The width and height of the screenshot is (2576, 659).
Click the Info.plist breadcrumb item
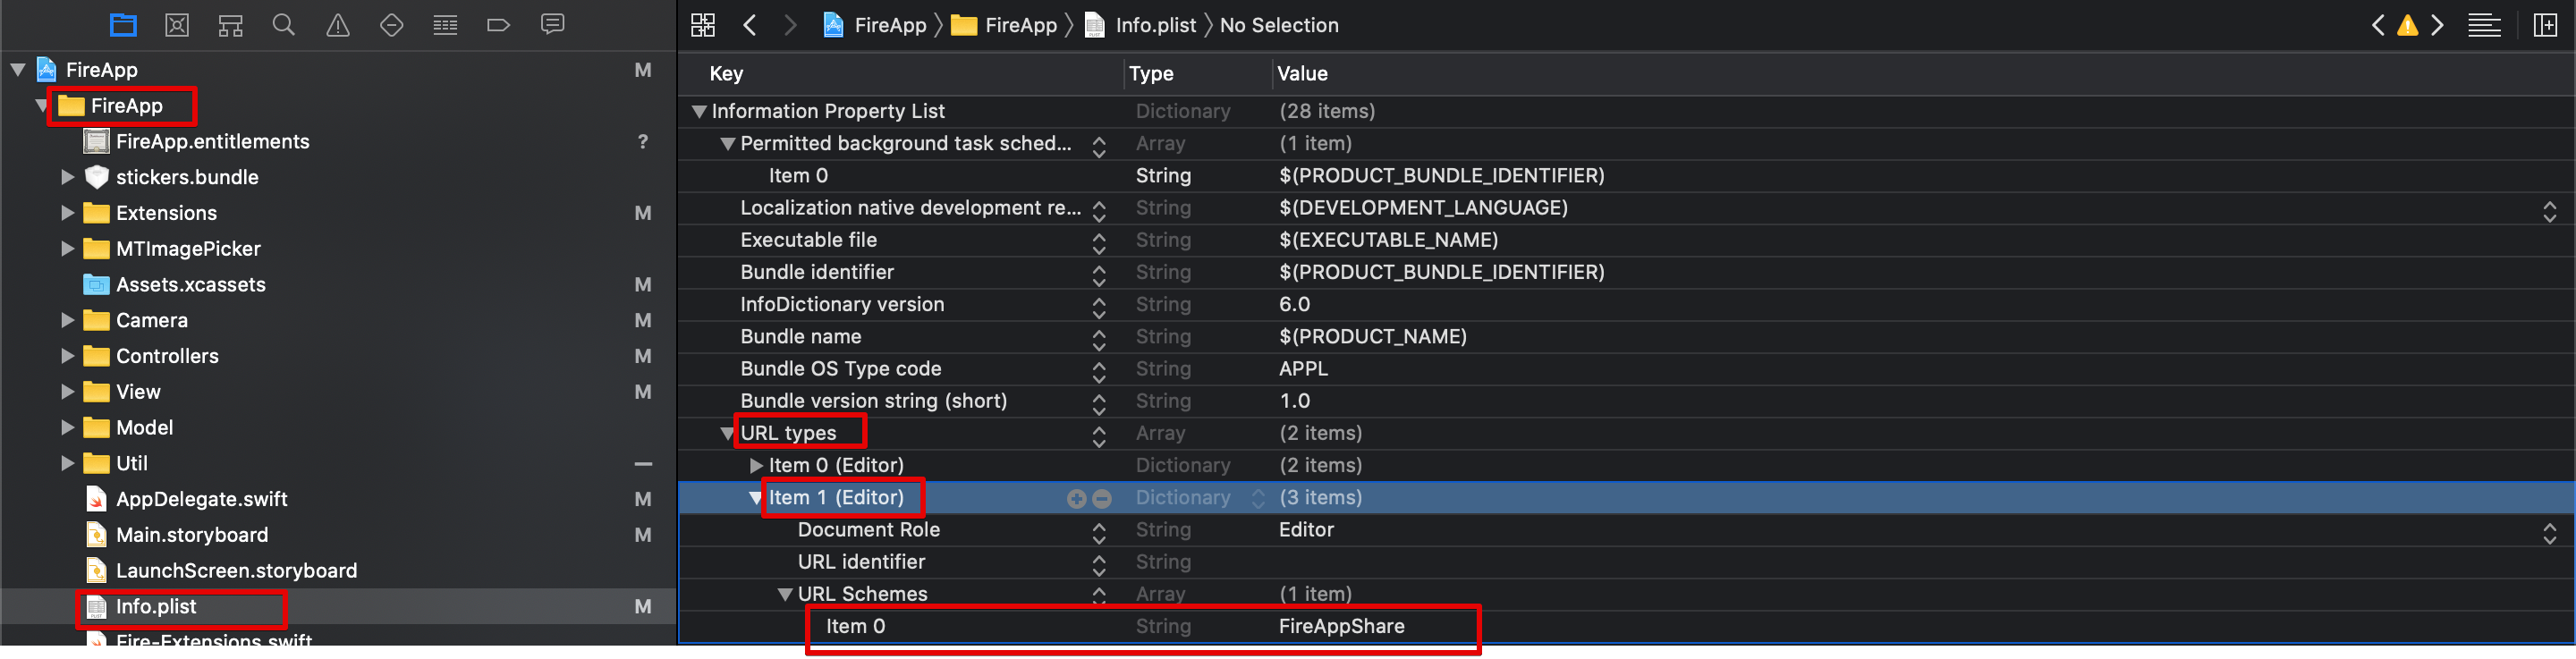click(x=1154, y=25)
